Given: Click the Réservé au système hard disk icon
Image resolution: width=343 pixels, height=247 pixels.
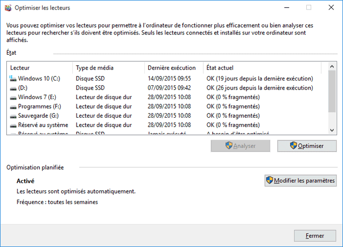Looking at the screenshot, I should (x=13, y=126).
